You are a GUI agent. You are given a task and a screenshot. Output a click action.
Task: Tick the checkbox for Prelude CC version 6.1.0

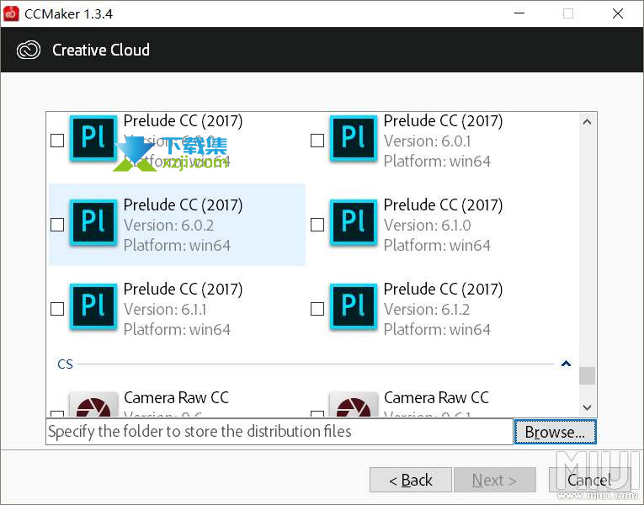tap(317, 225)
